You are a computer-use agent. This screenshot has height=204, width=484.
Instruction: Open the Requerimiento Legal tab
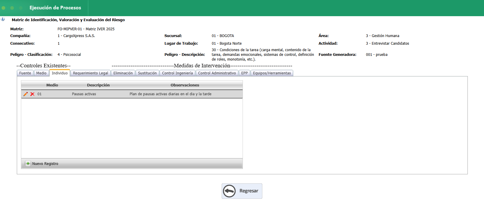click(90, 73)
